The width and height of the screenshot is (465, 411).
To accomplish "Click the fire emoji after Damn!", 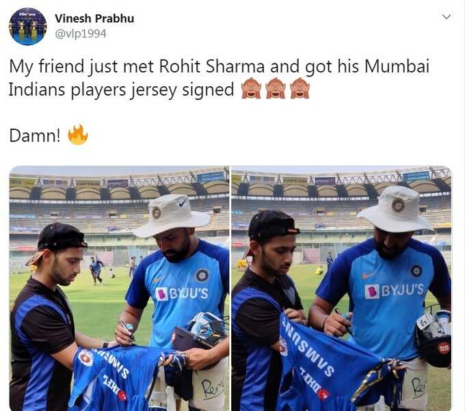I will [x=78, y=135].
